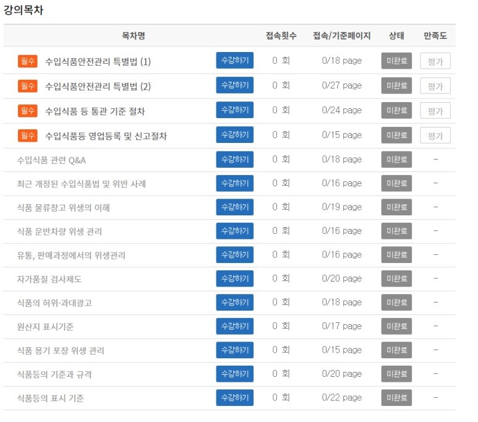
Task: Select the title 유통, 판매과정에서의 위생관리
Action: click(71, 255)
